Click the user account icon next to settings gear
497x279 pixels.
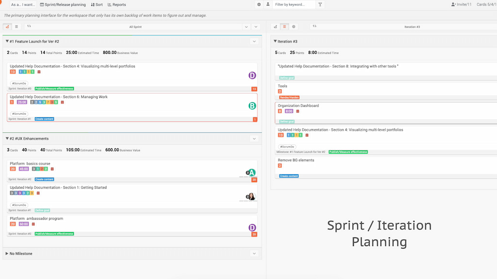(269, 4)
